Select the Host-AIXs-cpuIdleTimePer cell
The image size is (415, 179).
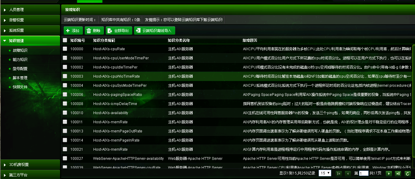(x=115, y=67)
